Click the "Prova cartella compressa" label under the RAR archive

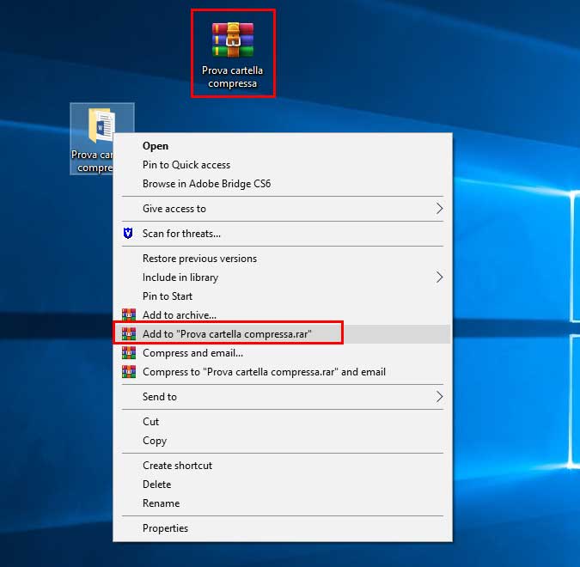[x=232, y=76]
